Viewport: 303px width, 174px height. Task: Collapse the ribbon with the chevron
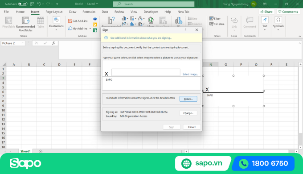pos(300,36)
